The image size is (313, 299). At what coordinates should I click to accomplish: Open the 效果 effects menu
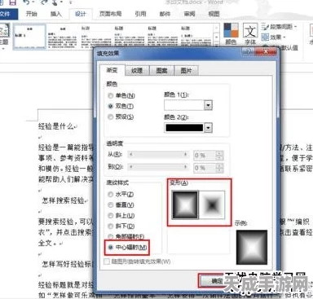[x=274, y=37]
